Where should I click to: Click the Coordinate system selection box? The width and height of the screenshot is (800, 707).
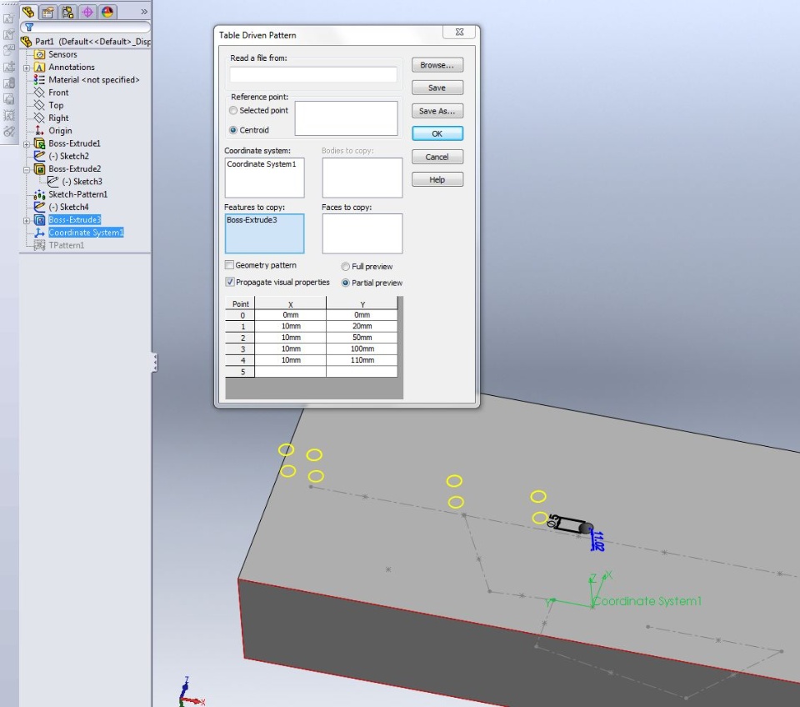click(x=264, y=177)
